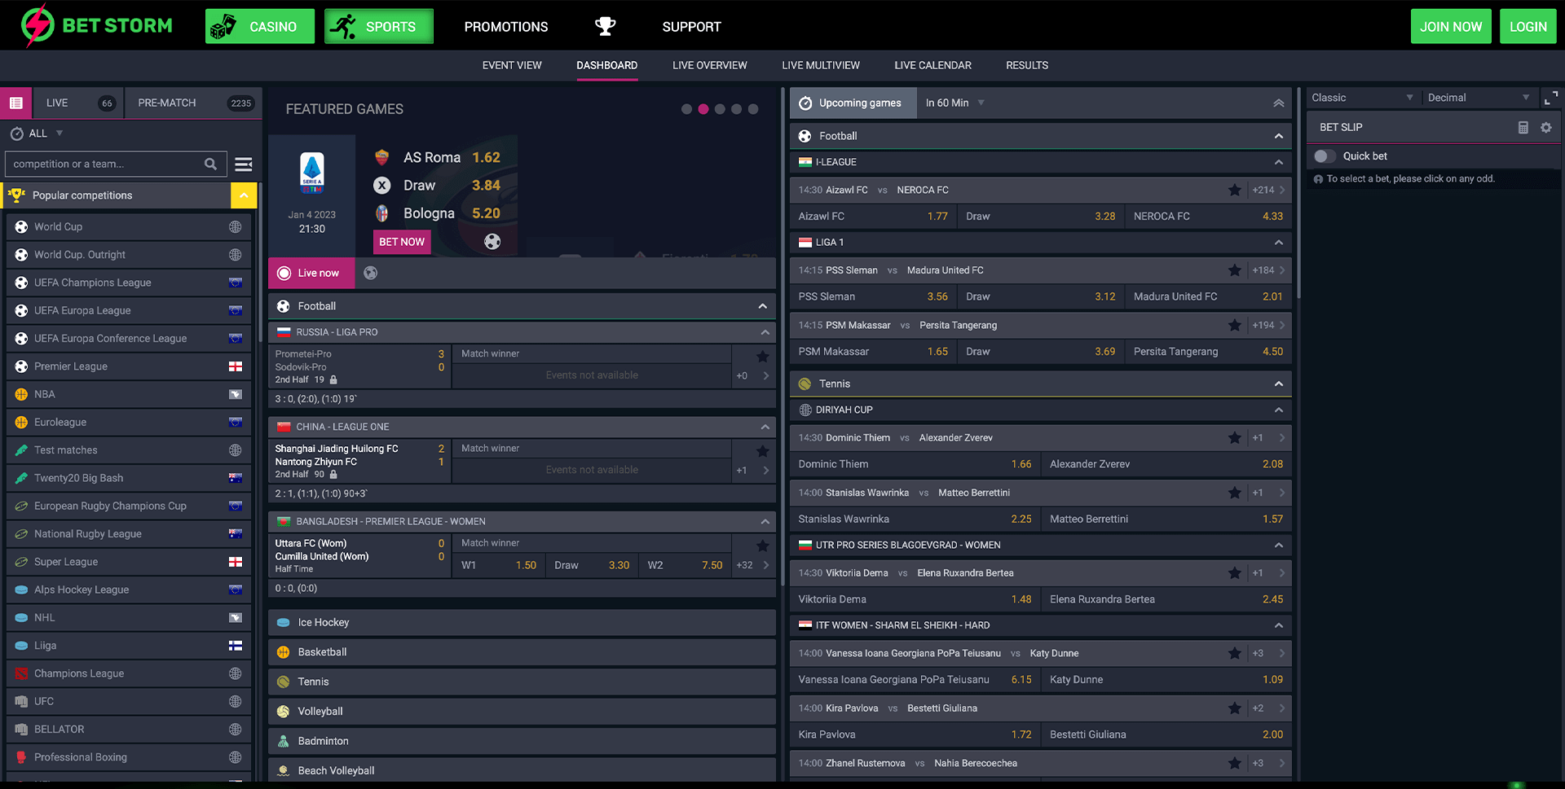Viewport: 1565px width, 789px height.
Task: Switch to the LIVE tab
Action: pyautogui.click(x=79, y=103)
